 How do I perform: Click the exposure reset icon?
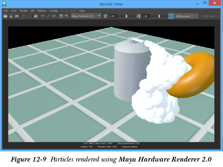(x=106, y=16)
